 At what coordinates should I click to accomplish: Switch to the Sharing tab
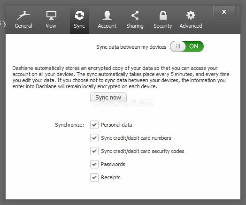[135, 20]
